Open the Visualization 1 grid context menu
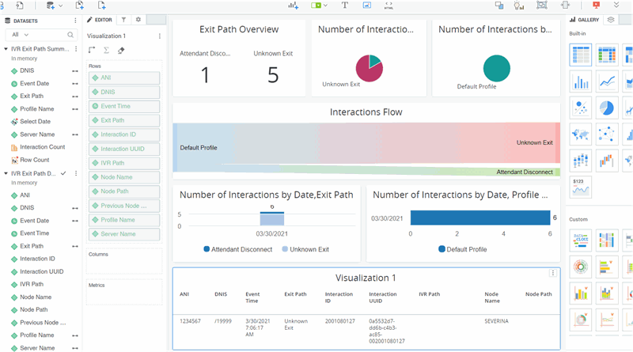 [552, 273]
